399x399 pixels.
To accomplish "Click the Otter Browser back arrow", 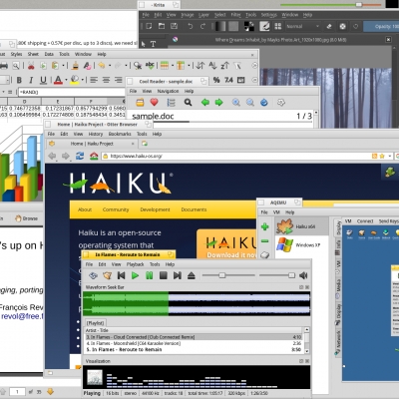I will (52, 156).
